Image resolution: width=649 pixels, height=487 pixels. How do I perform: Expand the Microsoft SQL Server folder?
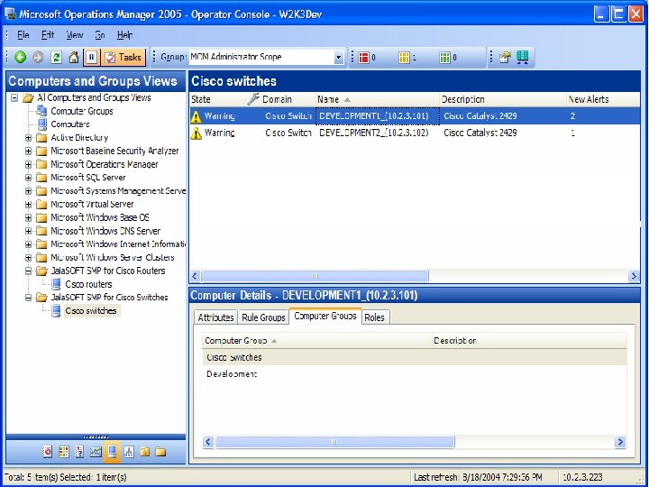click(28, 178)
